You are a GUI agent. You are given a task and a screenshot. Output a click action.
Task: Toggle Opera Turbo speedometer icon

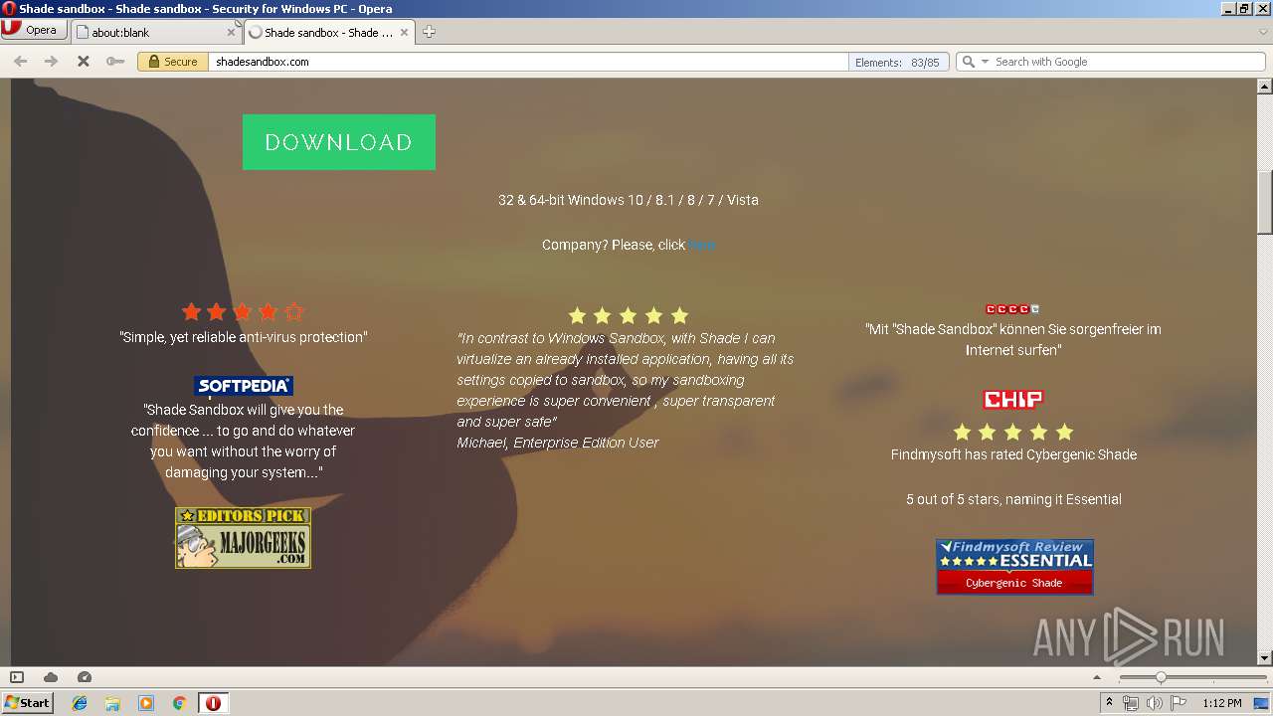click(x=85, y=677)
